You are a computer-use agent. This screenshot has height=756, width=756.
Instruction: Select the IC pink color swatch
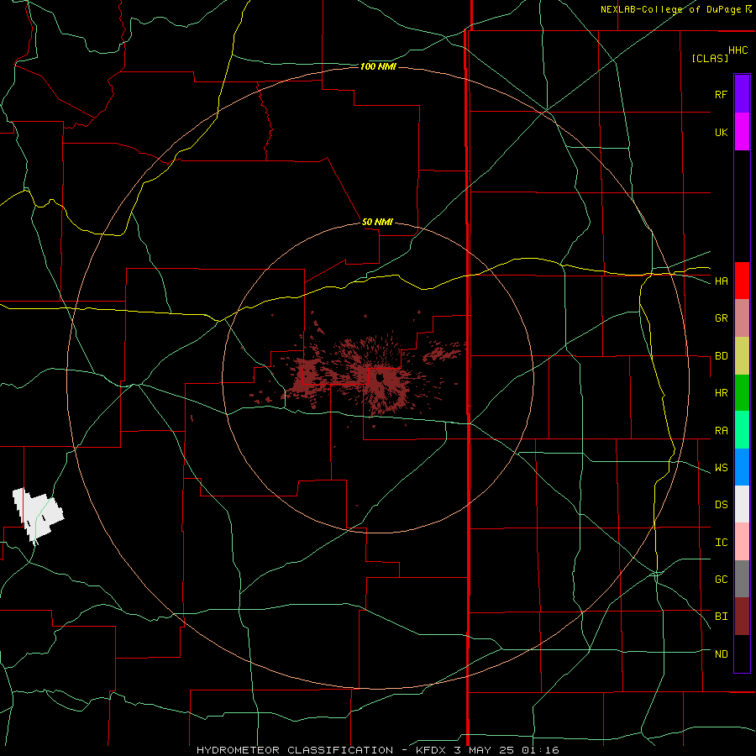(742, 542)
